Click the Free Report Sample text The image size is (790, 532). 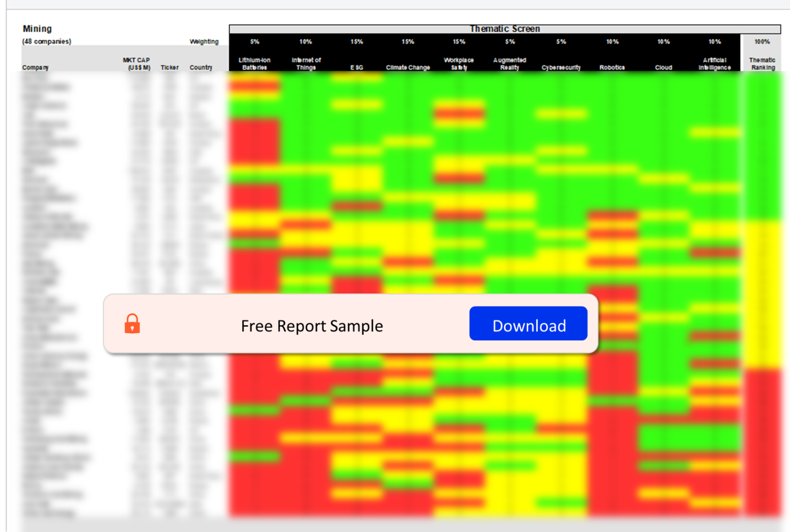312,326
